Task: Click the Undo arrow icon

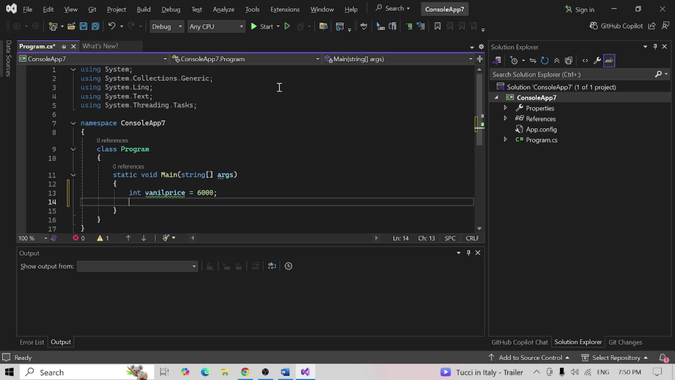Action: point(112,26)
